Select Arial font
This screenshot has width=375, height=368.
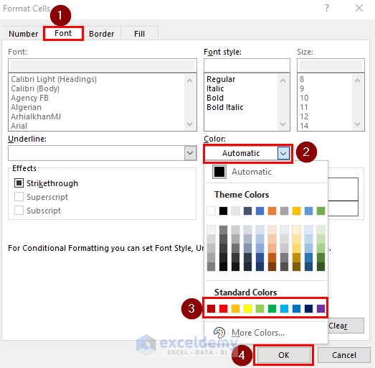click(19, 126)
